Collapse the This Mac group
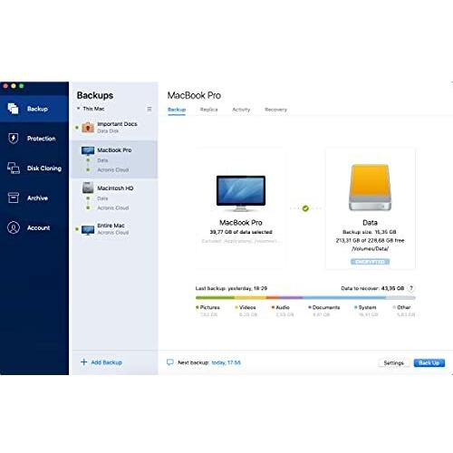Image resolution: width=453 pixels, height=453 pixels. 78,108
